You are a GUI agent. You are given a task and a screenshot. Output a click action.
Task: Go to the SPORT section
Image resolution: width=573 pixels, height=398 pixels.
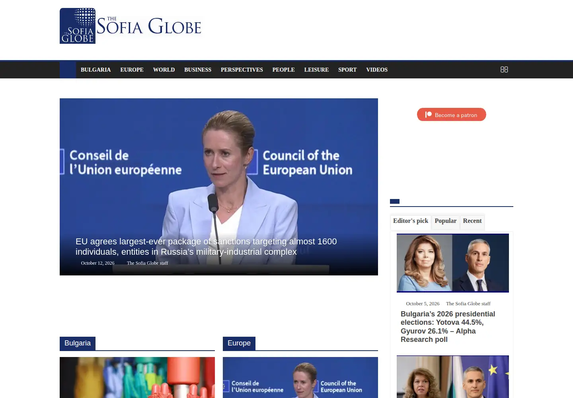pyautogui.click(x=347, y=70)
